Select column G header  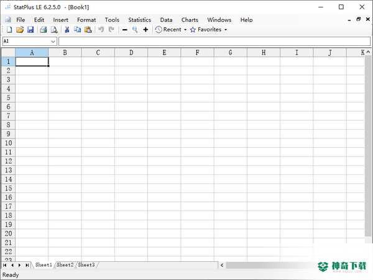click(230, 53)
